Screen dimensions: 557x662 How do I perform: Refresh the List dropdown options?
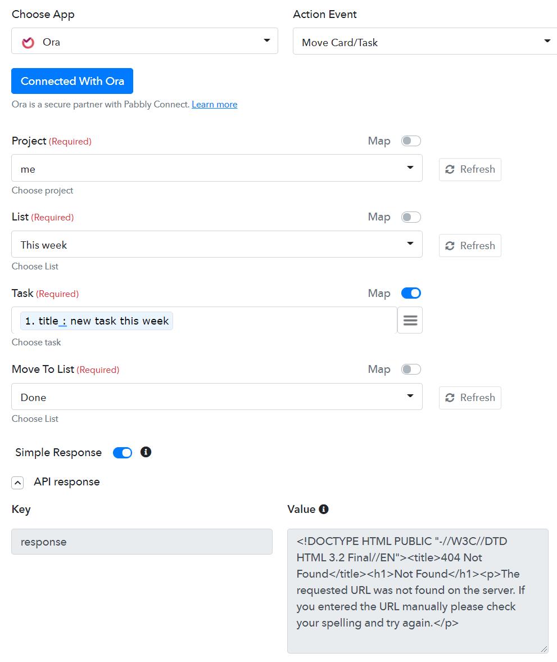470,246
